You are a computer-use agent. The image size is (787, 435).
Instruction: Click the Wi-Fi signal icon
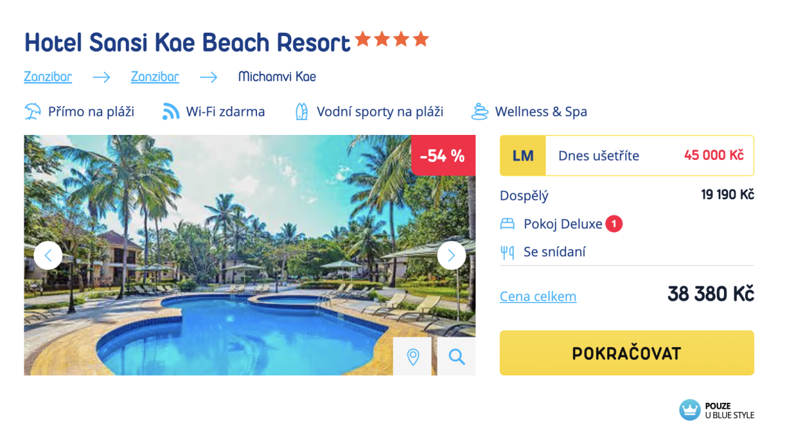pos(171,111)
